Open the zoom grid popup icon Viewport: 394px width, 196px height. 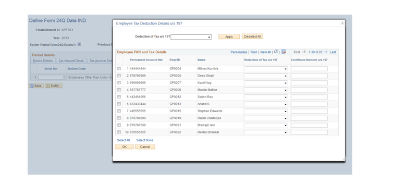point(276,52)
